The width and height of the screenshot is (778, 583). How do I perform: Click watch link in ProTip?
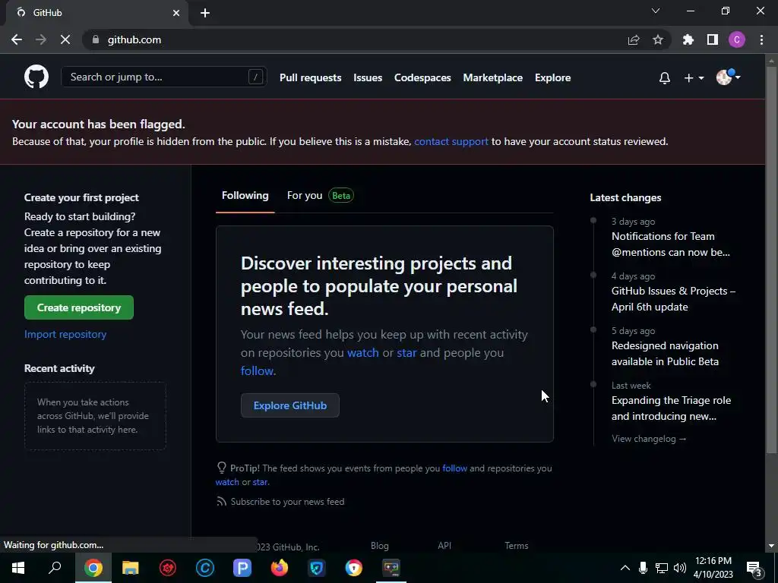(x=227, y=482)
